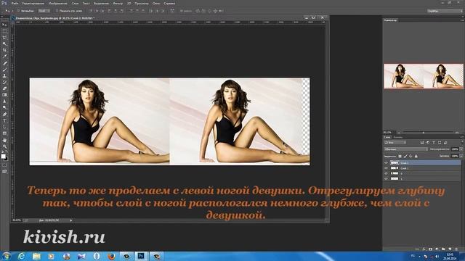Open workspace switcher dropdown at top right
The width and height of the screenshot is (465, 261).
tap(445, 11)
